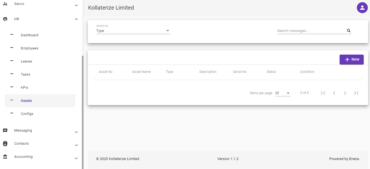The image size is (370, 169).
Task: Select the Assets menu item
Action: (x=40, y=101)
